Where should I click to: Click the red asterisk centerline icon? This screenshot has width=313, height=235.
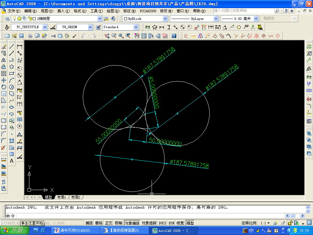click(x=257, y=36)
